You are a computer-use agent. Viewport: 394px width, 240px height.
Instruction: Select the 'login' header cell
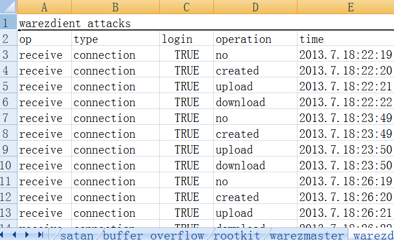186,40
